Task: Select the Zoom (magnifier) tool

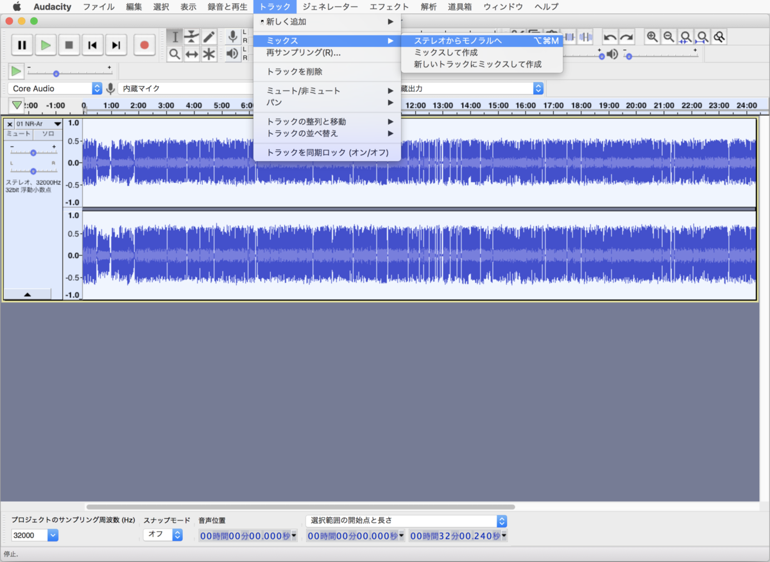Action: (175, 55)
